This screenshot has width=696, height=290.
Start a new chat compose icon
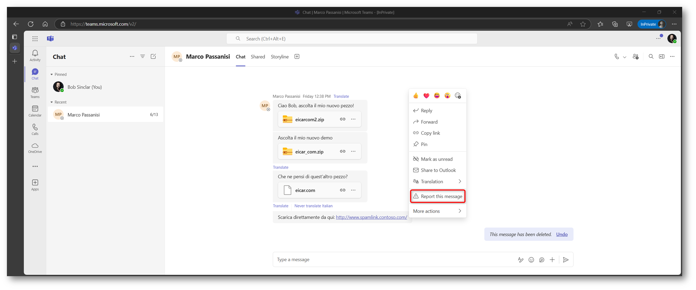click(x=153, y=56)
